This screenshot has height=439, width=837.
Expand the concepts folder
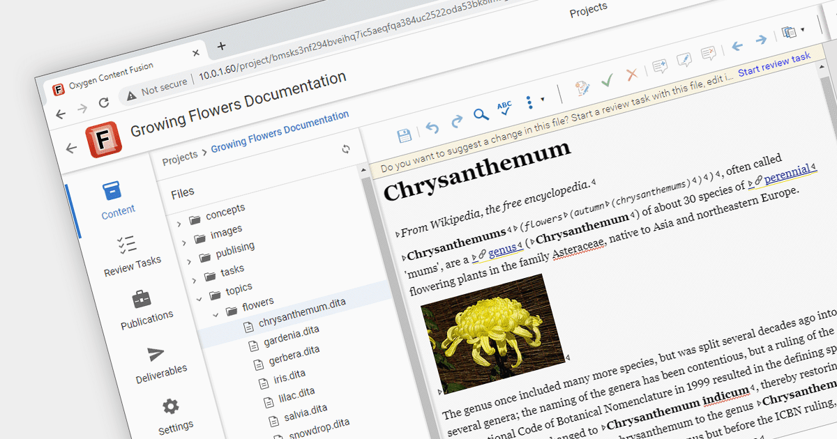click(179, 223)
